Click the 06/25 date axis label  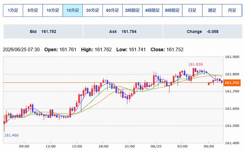(156, 147)
